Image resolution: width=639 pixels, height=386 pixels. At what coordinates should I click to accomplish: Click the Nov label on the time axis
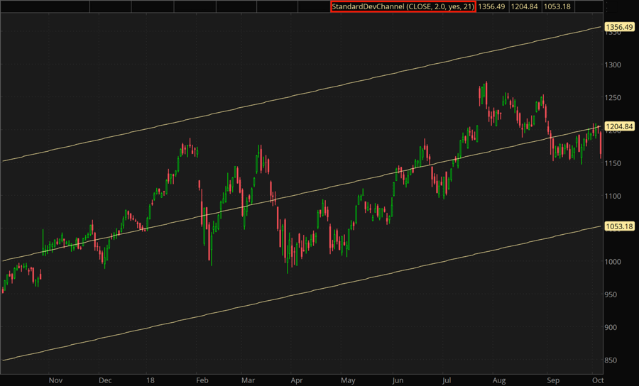tap(55, 380)
